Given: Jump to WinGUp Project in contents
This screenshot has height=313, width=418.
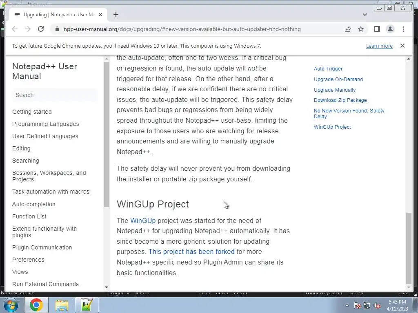Looking at the screenshot, I should tap(332, 127).
